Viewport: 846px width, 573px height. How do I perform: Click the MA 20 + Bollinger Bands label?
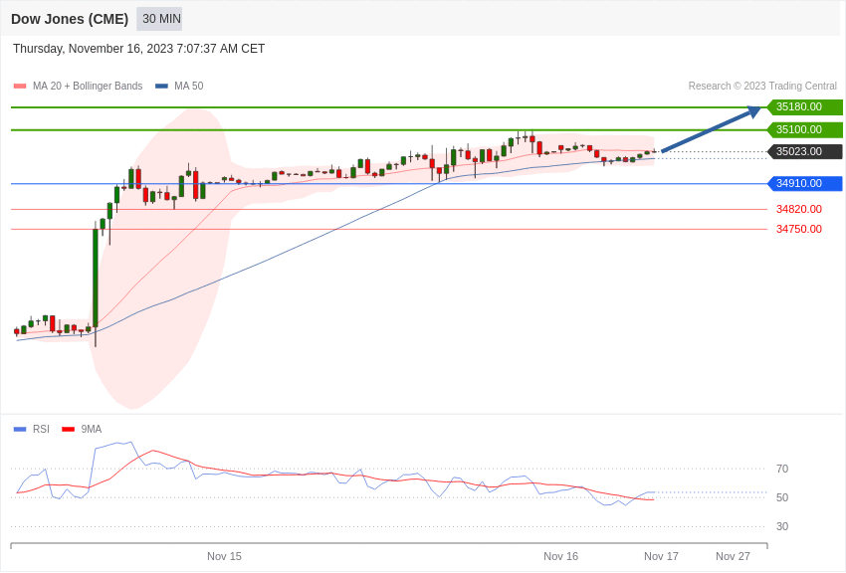pos(88,87)
